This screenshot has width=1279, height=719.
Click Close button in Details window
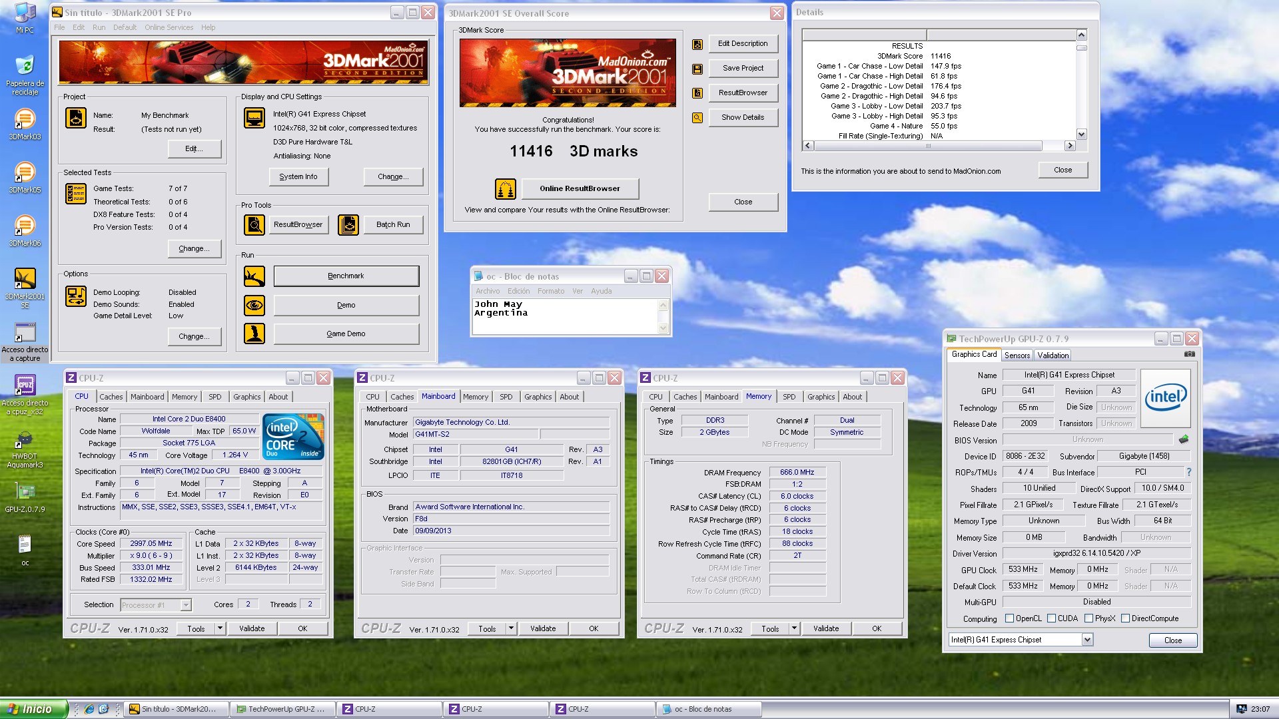1063,170
